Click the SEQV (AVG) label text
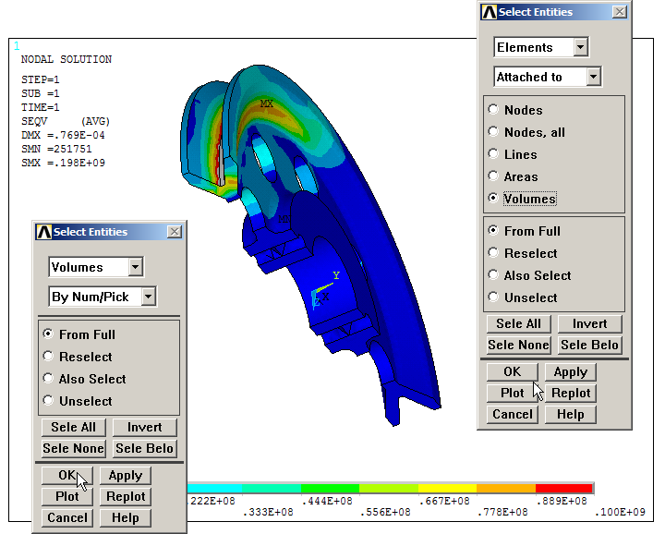This screenshot has height=534, width=665. [66, 121]
